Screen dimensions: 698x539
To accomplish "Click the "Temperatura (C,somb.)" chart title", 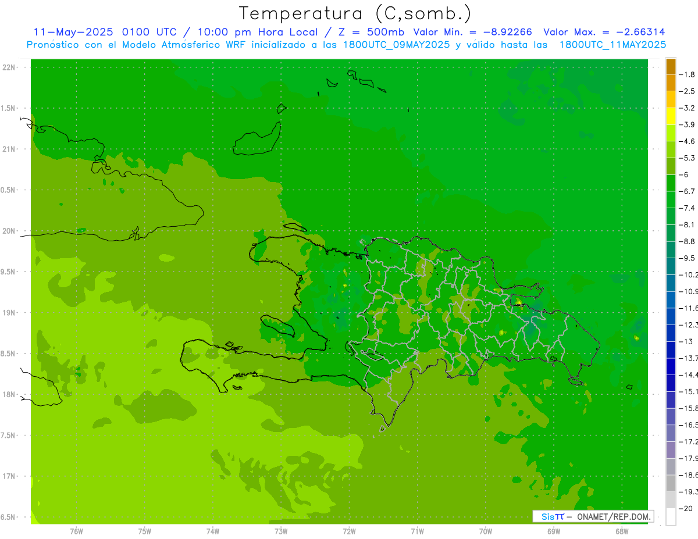I will pyautogui.click(x=355, y=13).
